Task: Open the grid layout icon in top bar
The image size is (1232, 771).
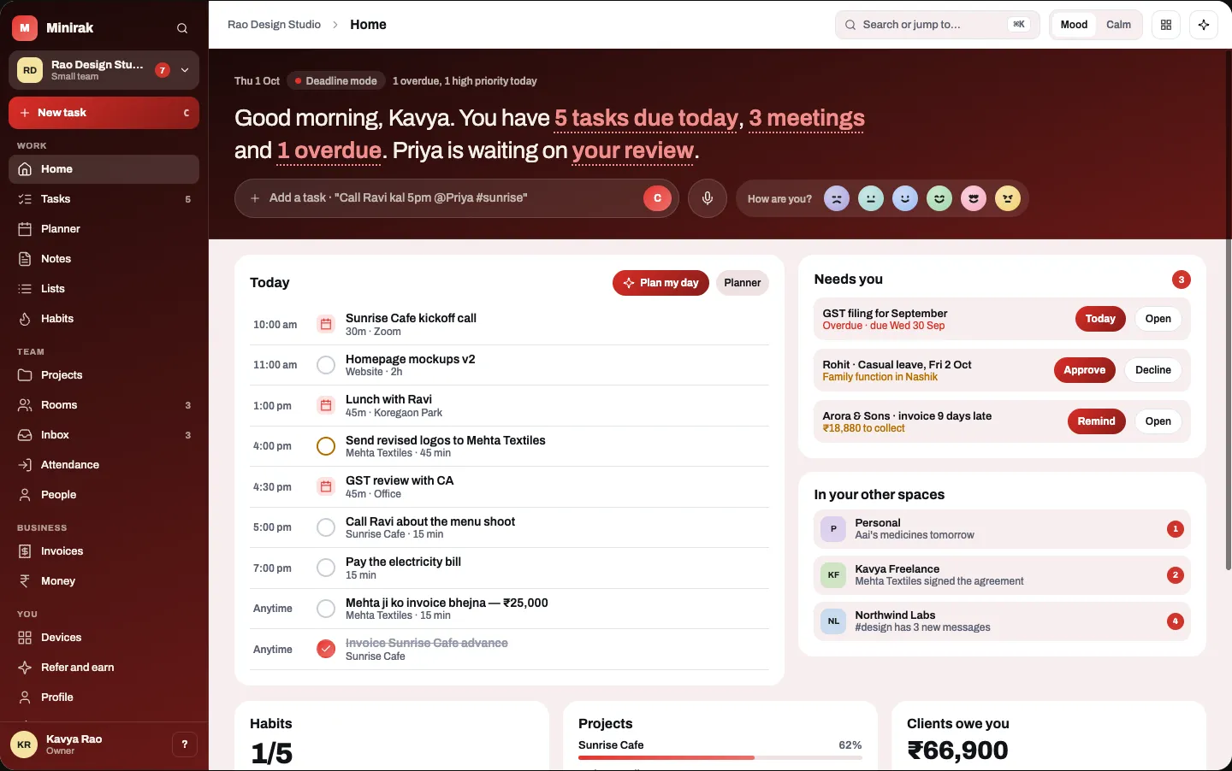Action: click(x=1166, y=25)
